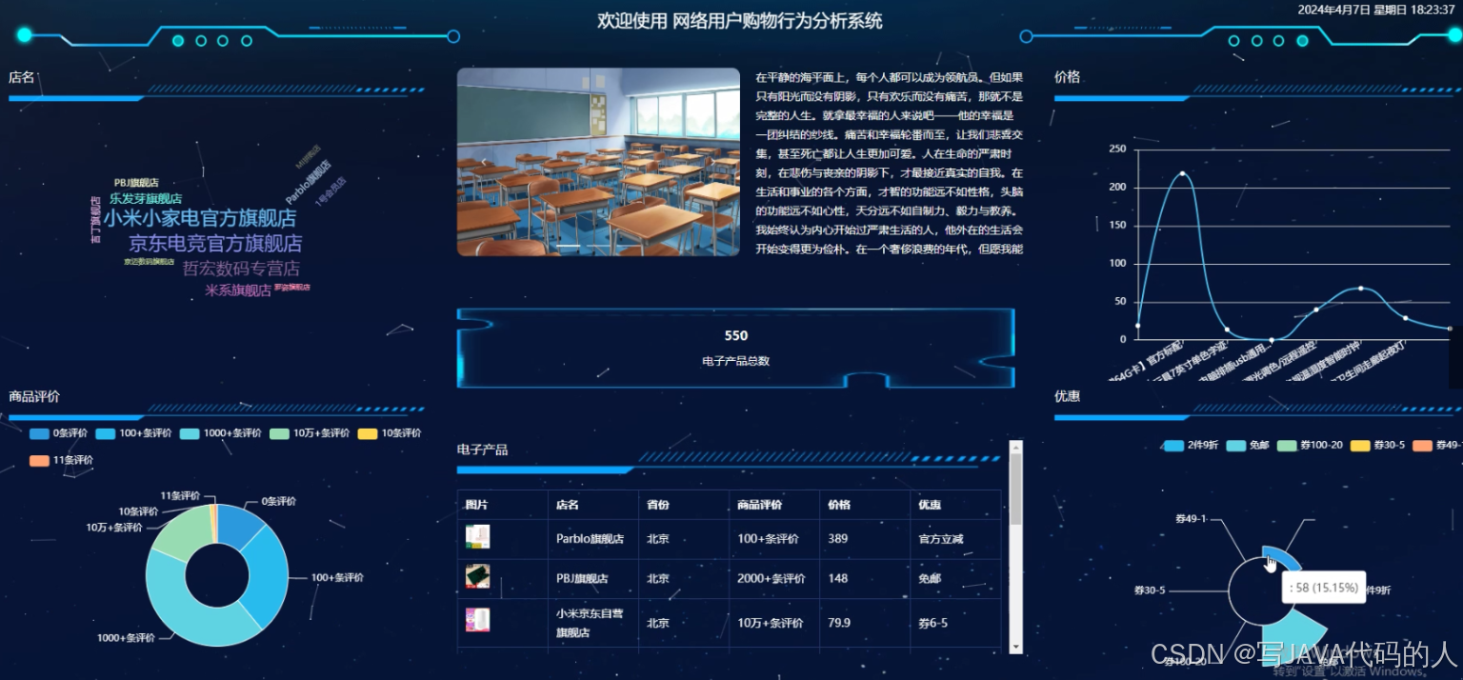This screenshot has width=1463, height=680.
Task: Toggle the "10万+条评价" legend entry
Action: [314, 433]
